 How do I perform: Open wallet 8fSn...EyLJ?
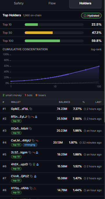point(19,116)
